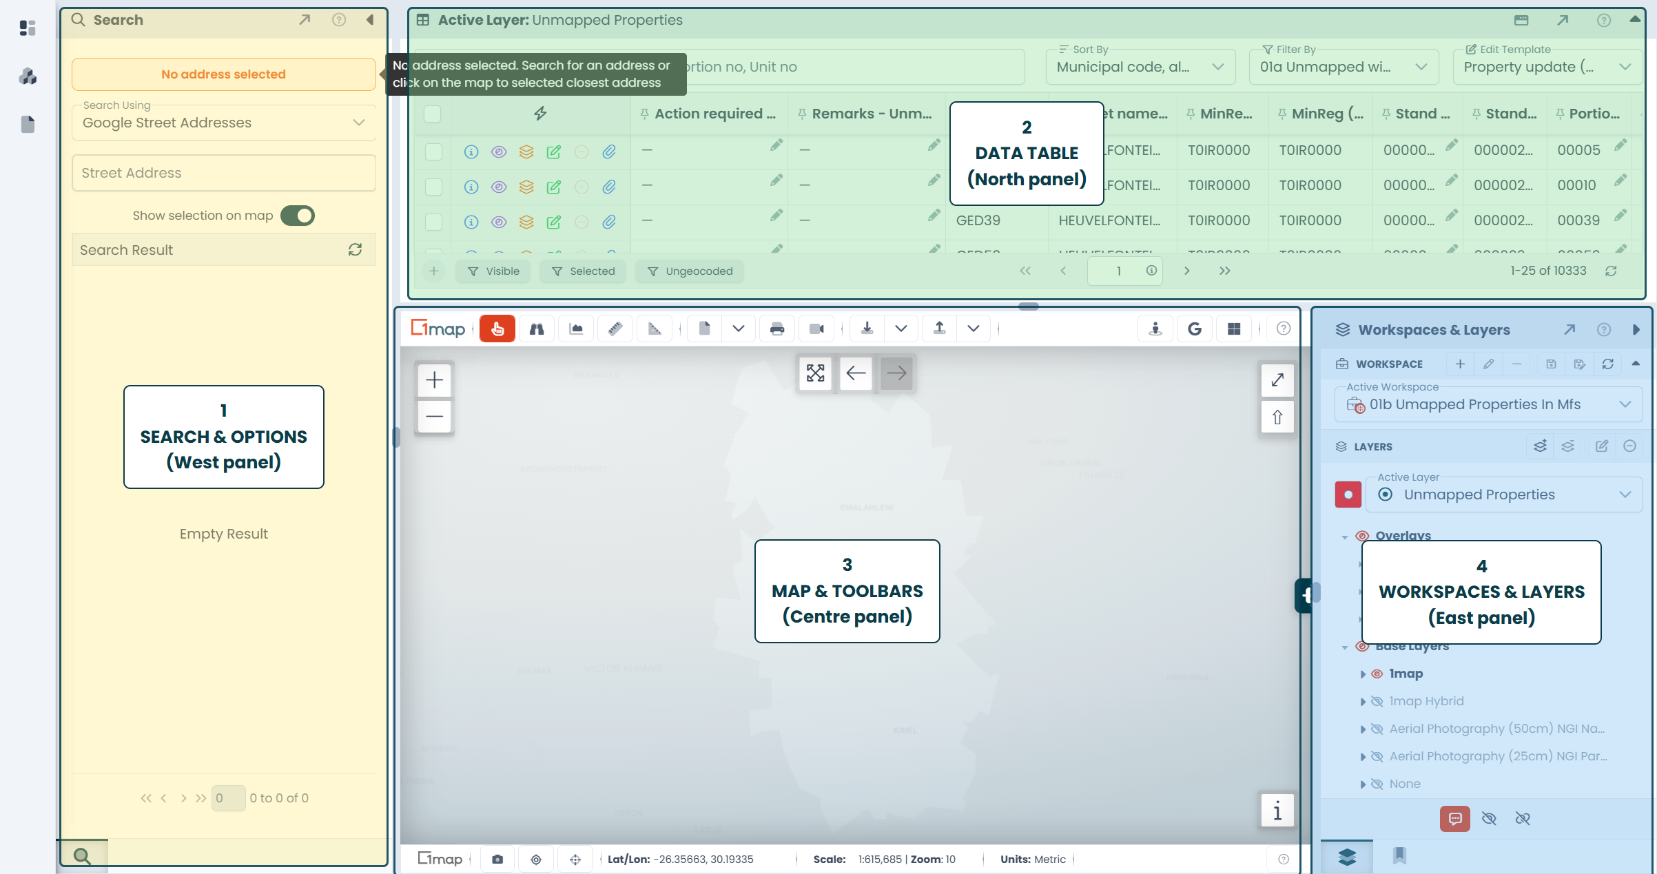
Task: Collapse the Base Layers group
Action: click(1344, 647)
